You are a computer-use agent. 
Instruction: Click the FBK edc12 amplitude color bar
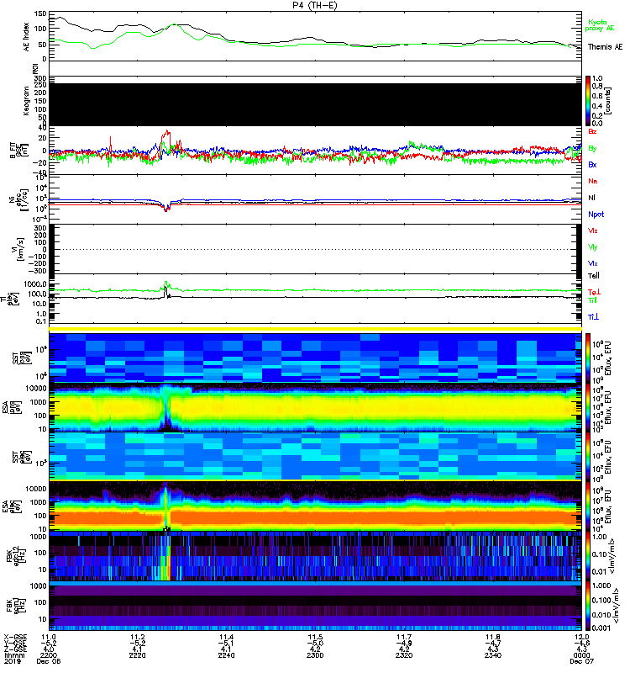pos(587,556)
